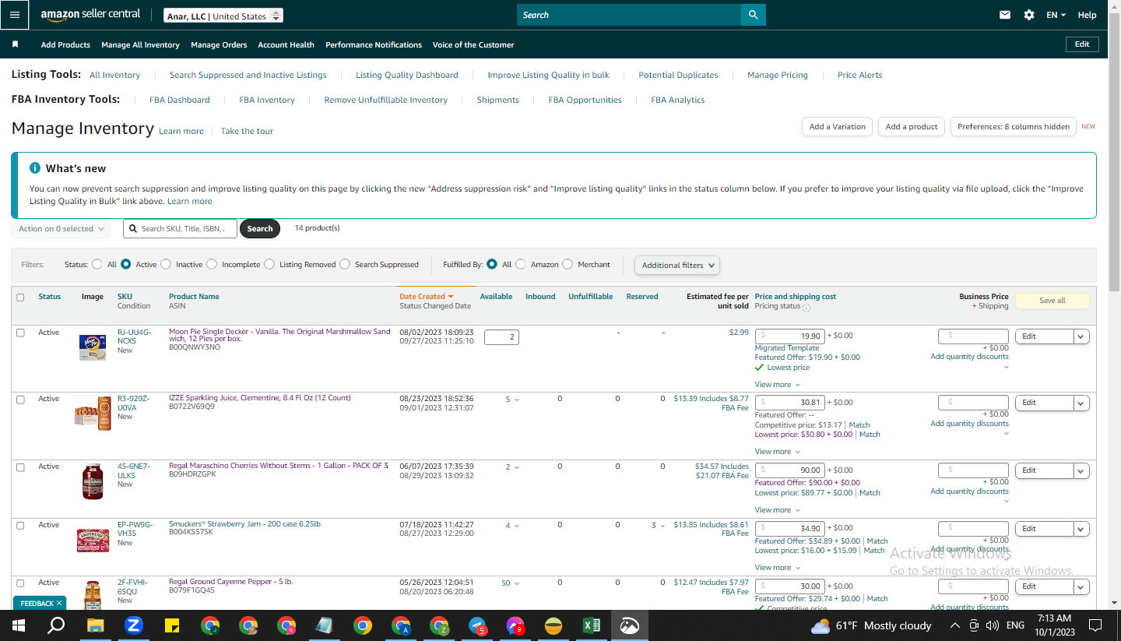Click the Save all button
Viewport: 1121px width, 641px height.
(1052, 301)
